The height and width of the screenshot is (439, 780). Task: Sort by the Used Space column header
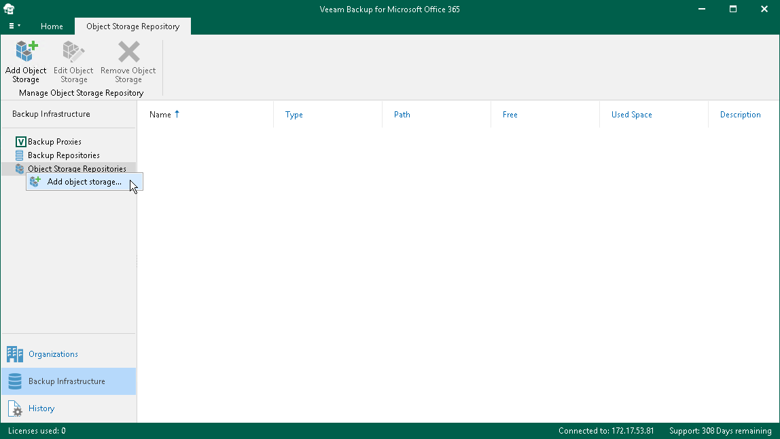pos(632,115)
